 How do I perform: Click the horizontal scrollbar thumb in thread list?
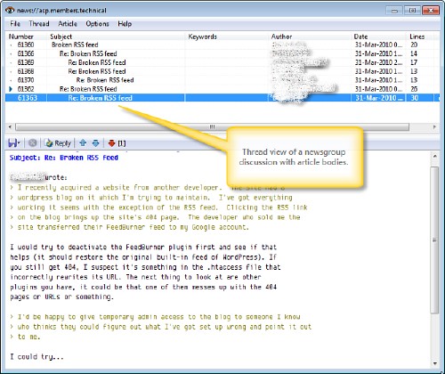click(212, 126)
